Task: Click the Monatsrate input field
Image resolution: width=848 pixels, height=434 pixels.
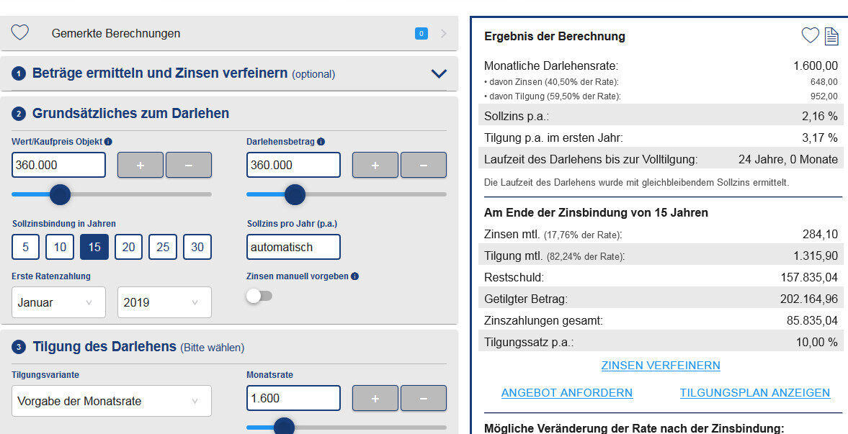Action: click(293, 398)
